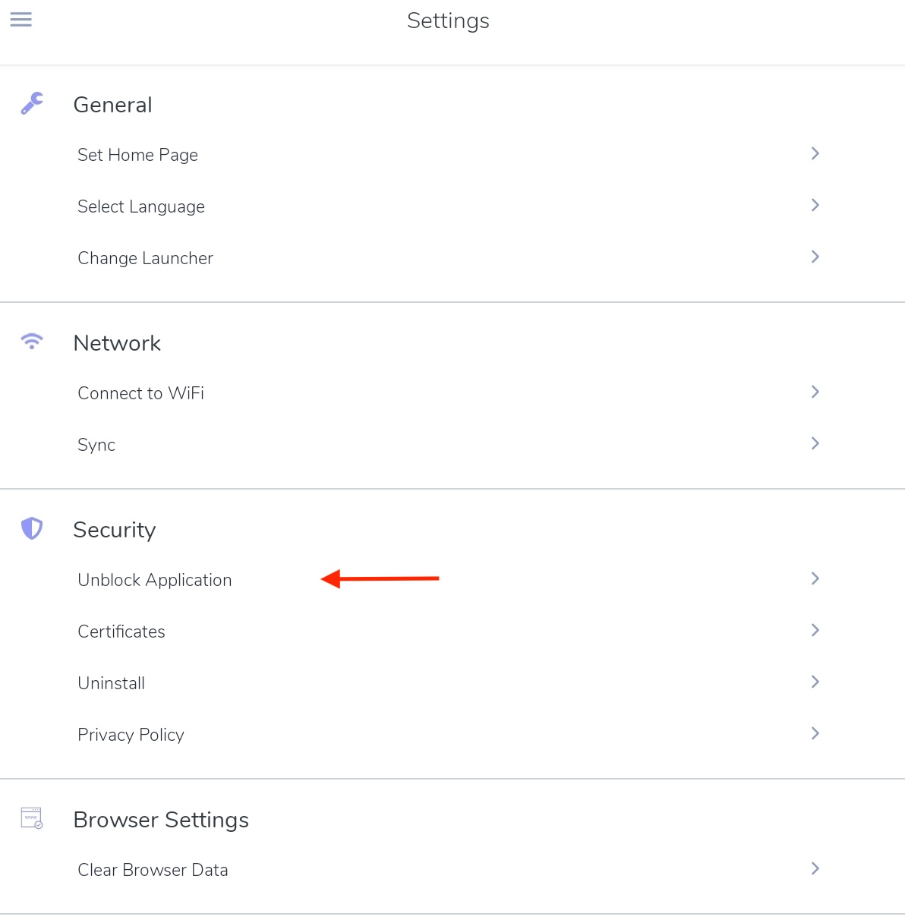This screenshot has width=905, height=923.
Task: Expand the Set Home Page chevron
Action: (x=815, y=153)
